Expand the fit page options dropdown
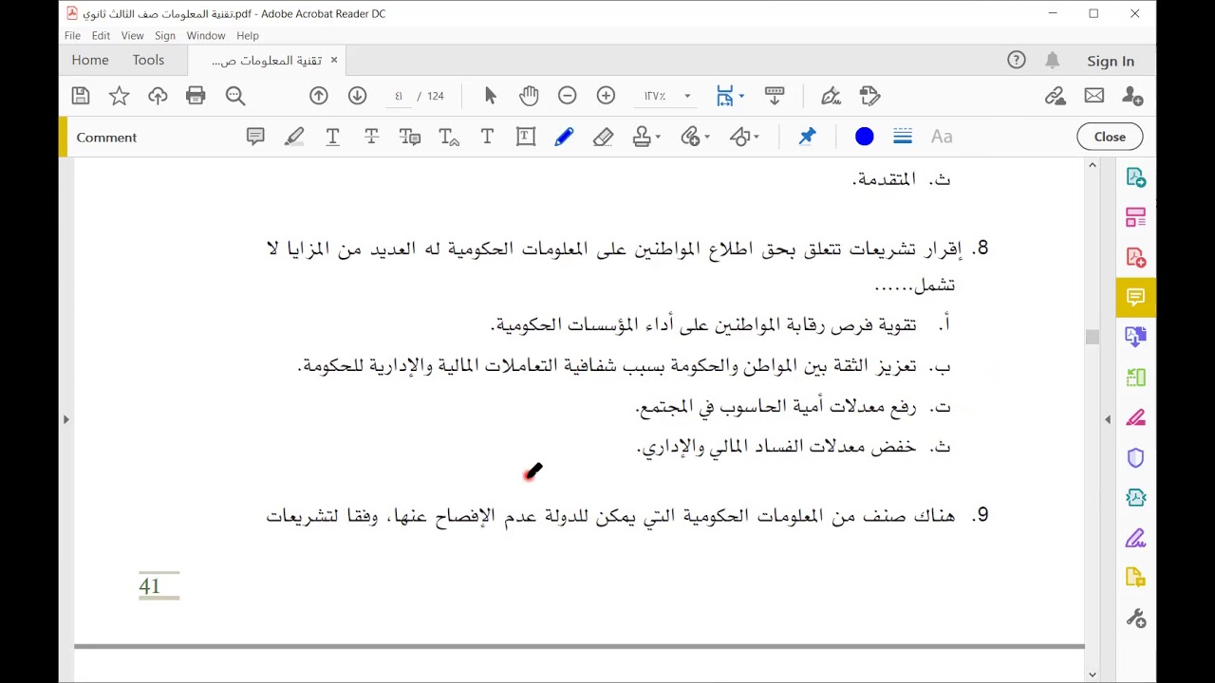The image size is (1215, 683). pos(741,96)
